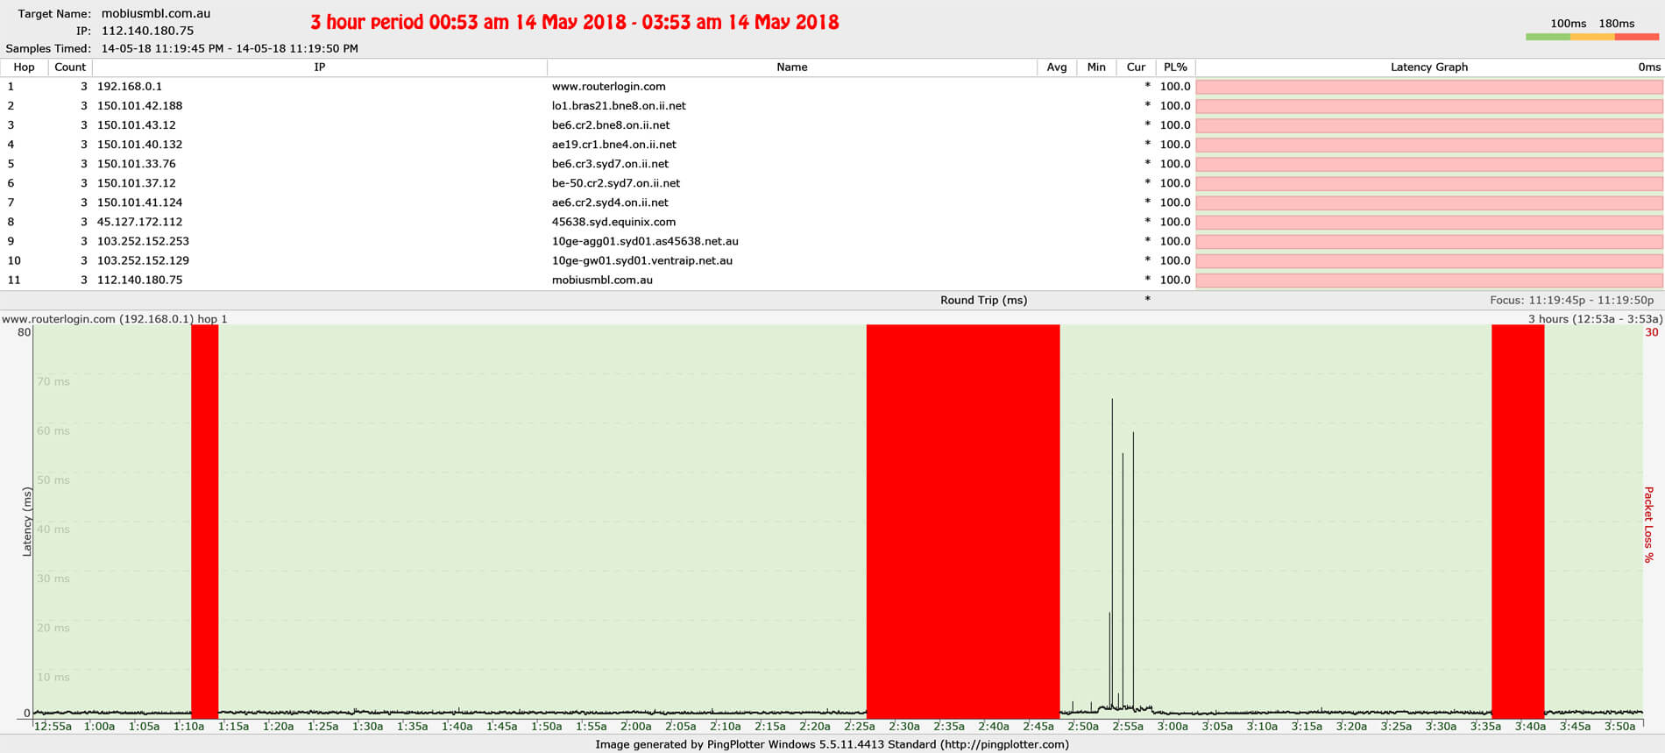Select ae19.cr1.bne4.on.ii.net hop name
The width and height of the screenshot is (1665, 753).
613,145
